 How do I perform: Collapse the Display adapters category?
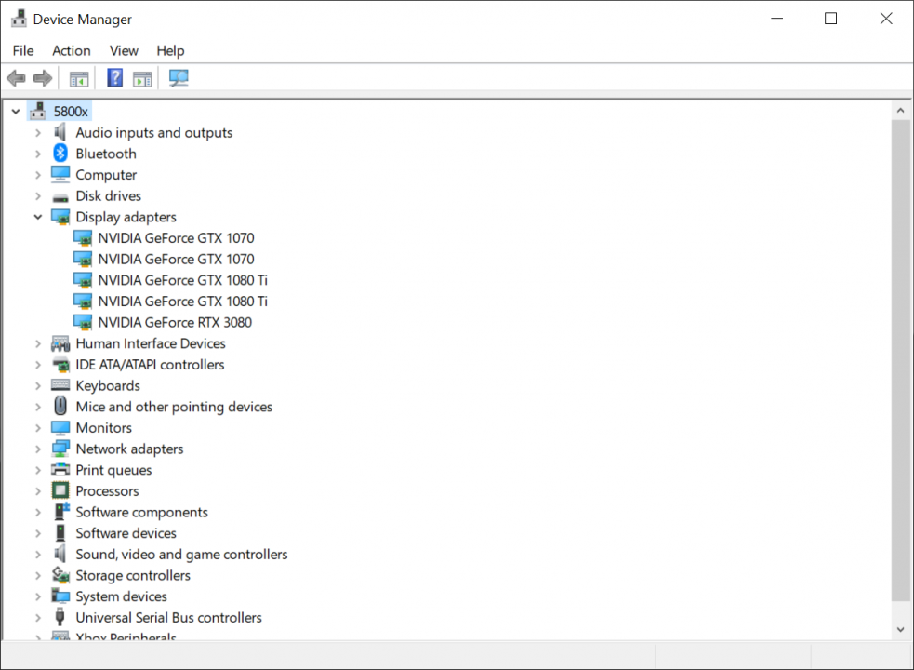point(38,216)
